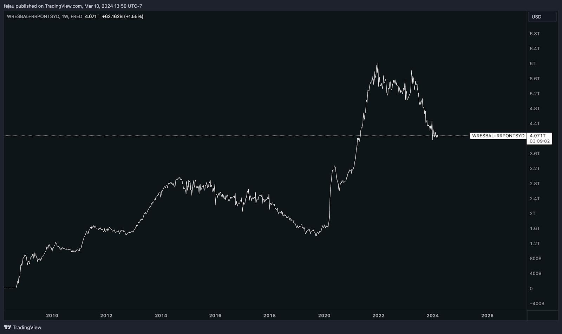Click the last data point marker on the line
Image resolution: width=562 pixels, height=334 pixels.
click(437, 136)
